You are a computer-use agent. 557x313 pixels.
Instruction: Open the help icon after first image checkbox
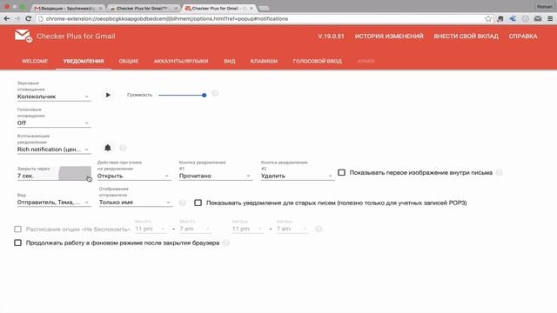click(499, 172)
